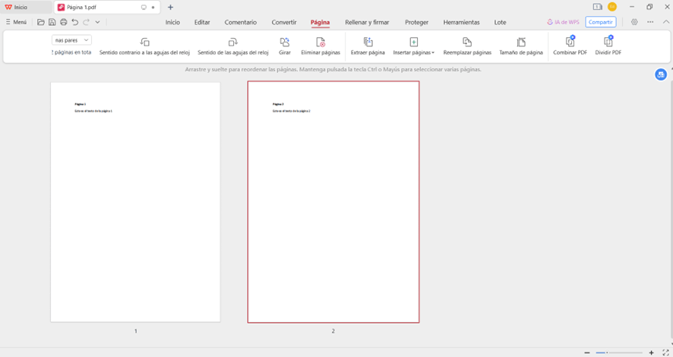Open the Tamaño de página tool

(521, 43)
